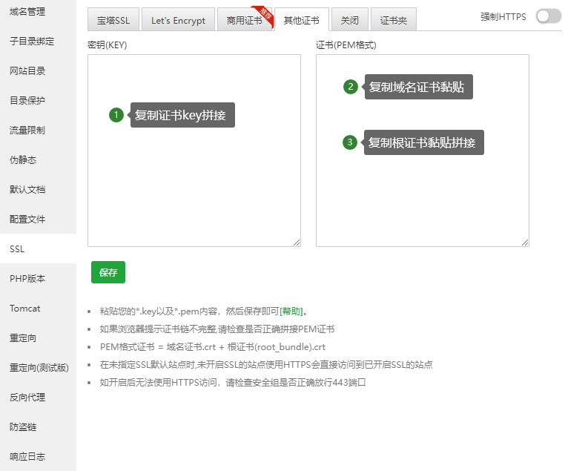The width and height of the screenshot is (565, 471).
Task: Click the green number 2 step marker
Action: [x=351, y=87]
